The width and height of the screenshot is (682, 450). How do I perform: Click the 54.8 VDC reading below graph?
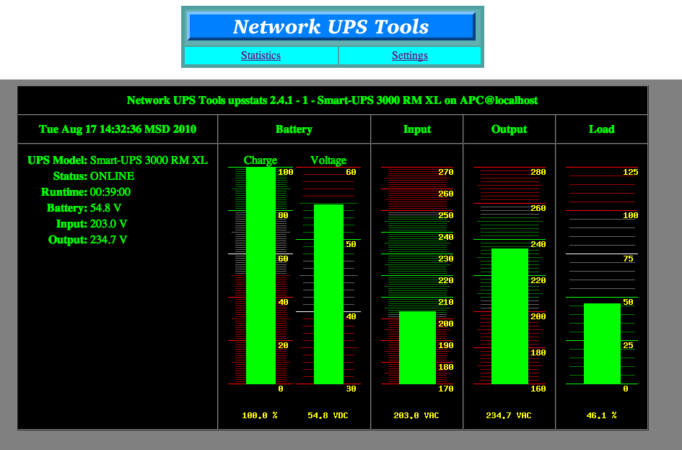coord(328,415)
